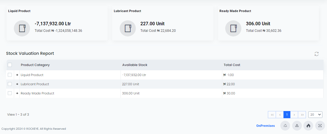Screen dimensions: 327x134
Task: Open the rows-per-page dropdown showing 20
Action: [x=315, y=114]
